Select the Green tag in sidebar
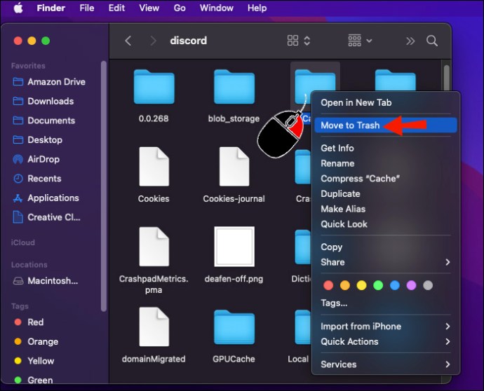 [x=34, y=380]
